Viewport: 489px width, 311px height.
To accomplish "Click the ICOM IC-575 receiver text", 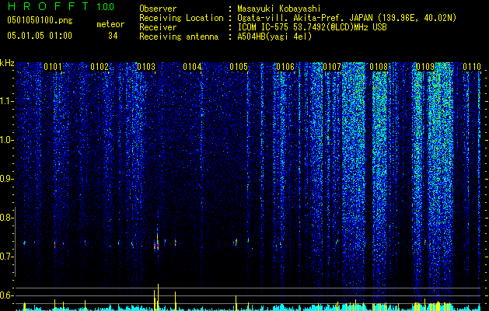I will click(312, 27).
